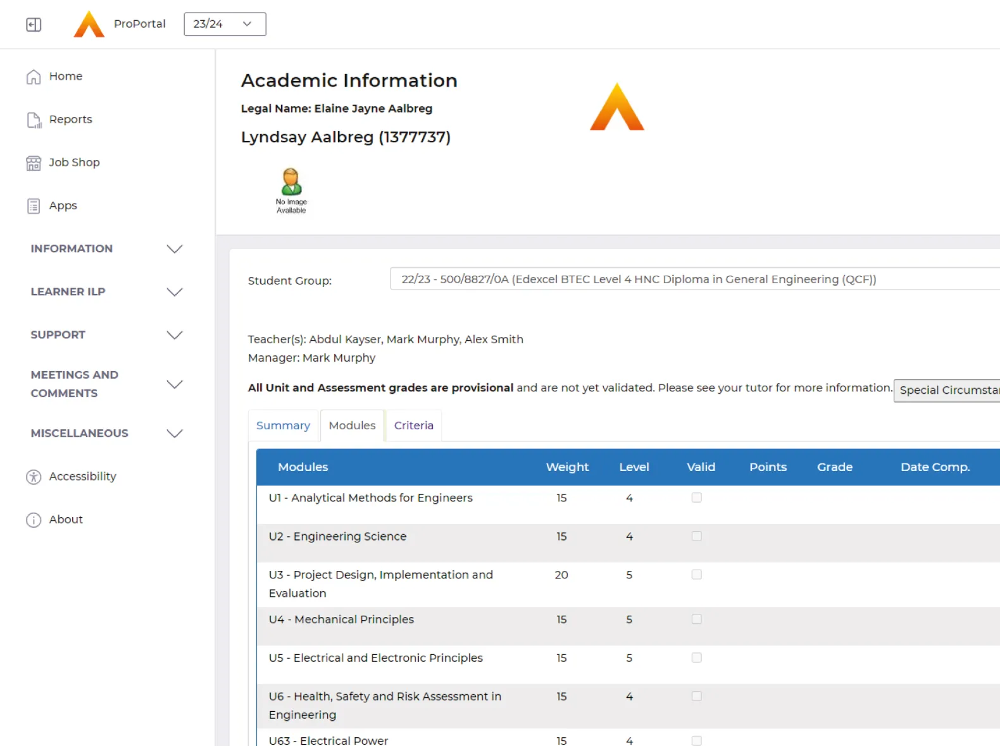Image resolution: width=1000 pixels, height=746 pixels.
Task: Expand the INFORMATION sidebar section
Action: coord(174,249)
